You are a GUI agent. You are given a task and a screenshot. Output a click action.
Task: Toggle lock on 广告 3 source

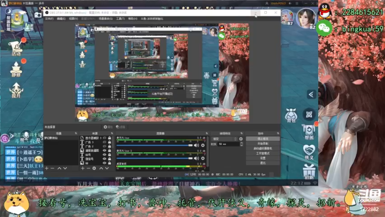(110, 142)
